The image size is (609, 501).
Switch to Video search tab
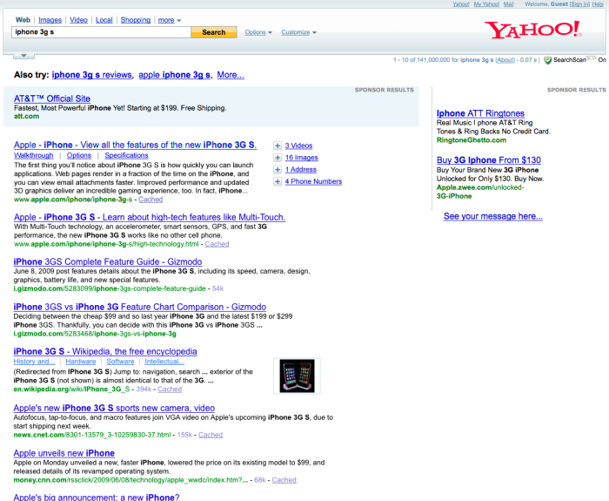tap(79, 20)
